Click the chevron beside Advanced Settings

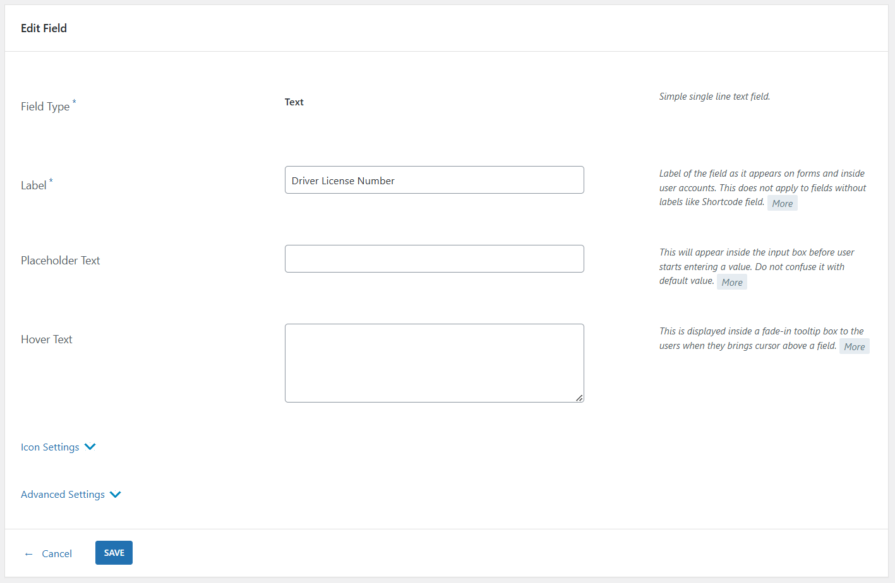point(116,495)
